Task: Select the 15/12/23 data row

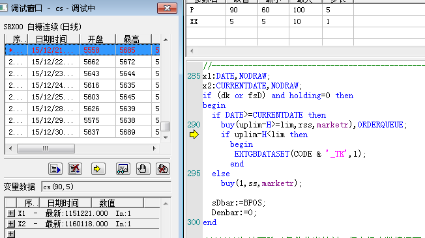Action: click(82, 73)
